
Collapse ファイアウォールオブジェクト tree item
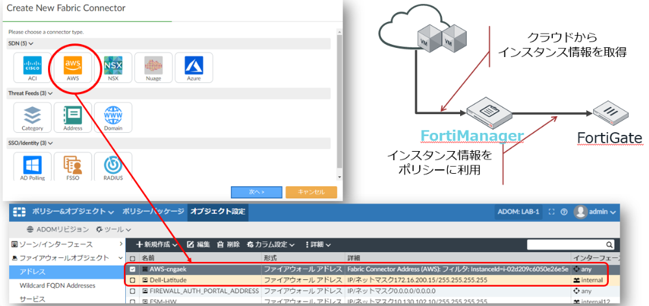[x=66, y=258]
